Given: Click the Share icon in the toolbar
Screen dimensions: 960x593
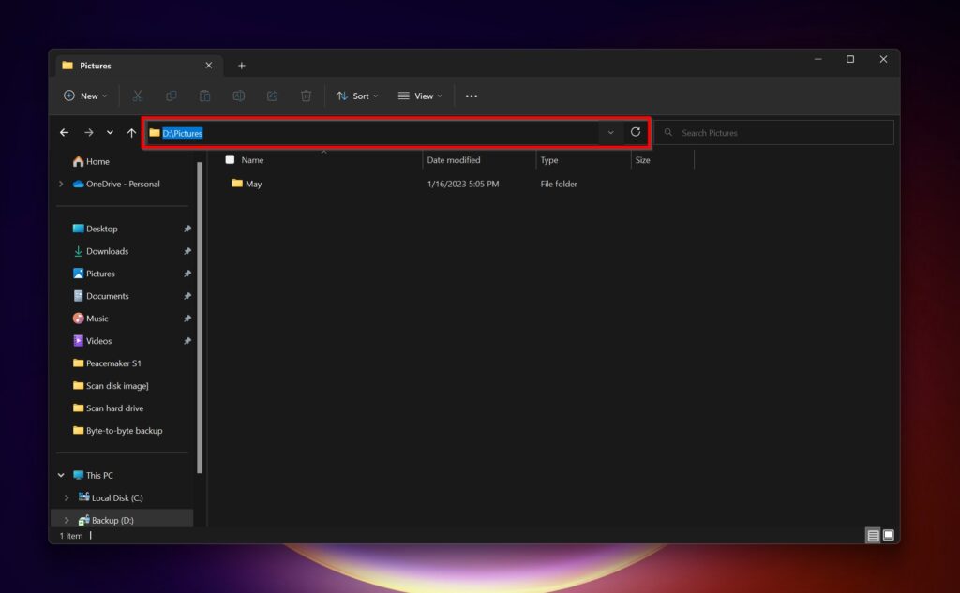Looking at the screenshot, I should 272,96.
